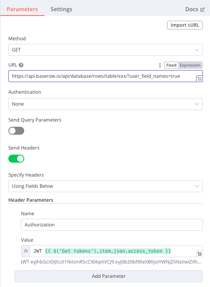Click the Add Parameter button
Viewport: 210px width, 287px height.
click(x=109, y=276)
